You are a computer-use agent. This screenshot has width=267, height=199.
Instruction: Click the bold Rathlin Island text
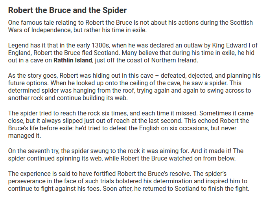tap(73, 60)
